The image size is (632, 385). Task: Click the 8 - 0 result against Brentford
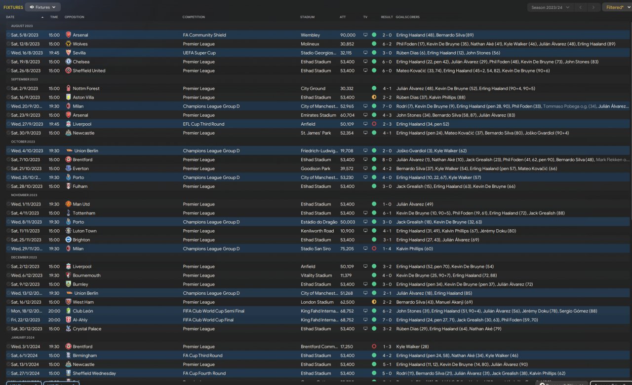tap(387, 160)
